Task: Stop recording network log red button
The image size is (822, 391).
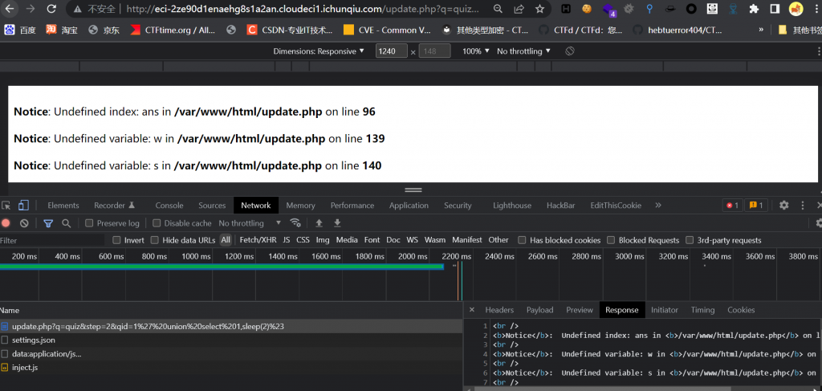Action: (x=6, y=223)
